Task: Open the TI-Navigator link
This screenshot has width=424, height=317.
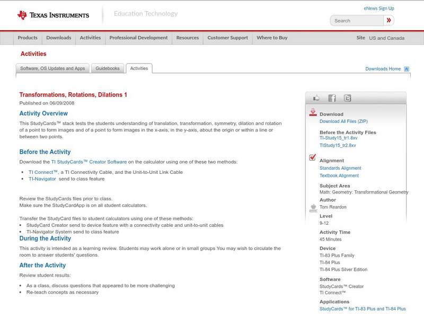Action: pos(42,179)
